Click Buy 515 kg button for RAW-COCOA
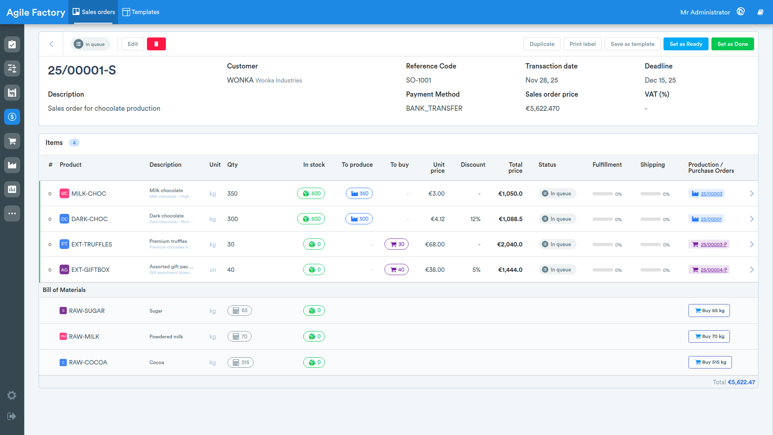 click(x=710, y=362)
